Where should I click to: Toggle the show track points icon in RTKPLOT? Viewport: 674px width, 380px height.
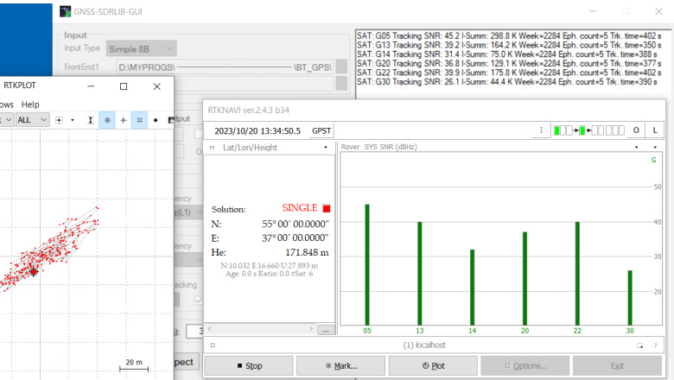click(x=107, y=120)
